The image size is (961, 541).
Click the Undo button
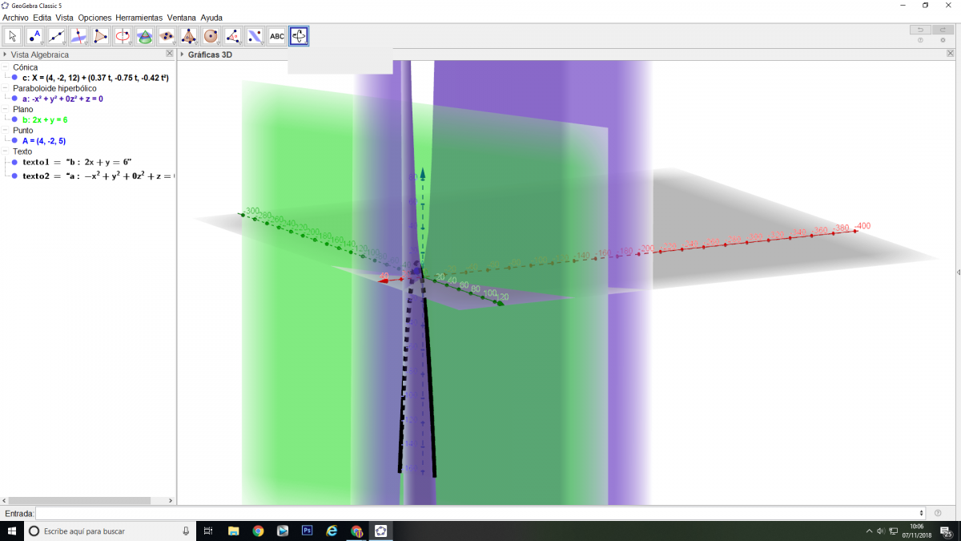(x=919, y=30)
